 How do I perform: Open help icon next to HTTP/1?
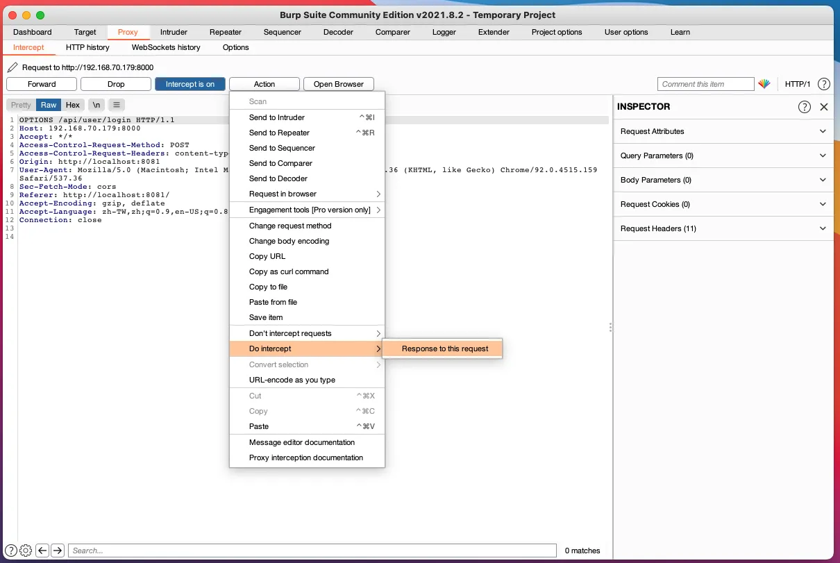[x=824, y=84]
